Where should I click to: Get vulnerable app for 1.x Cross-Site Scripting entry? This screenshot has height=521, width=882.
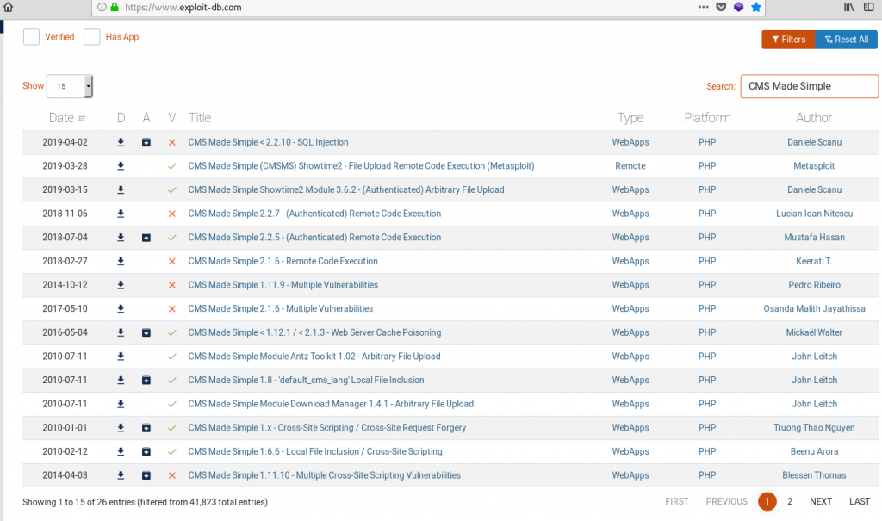146,428
